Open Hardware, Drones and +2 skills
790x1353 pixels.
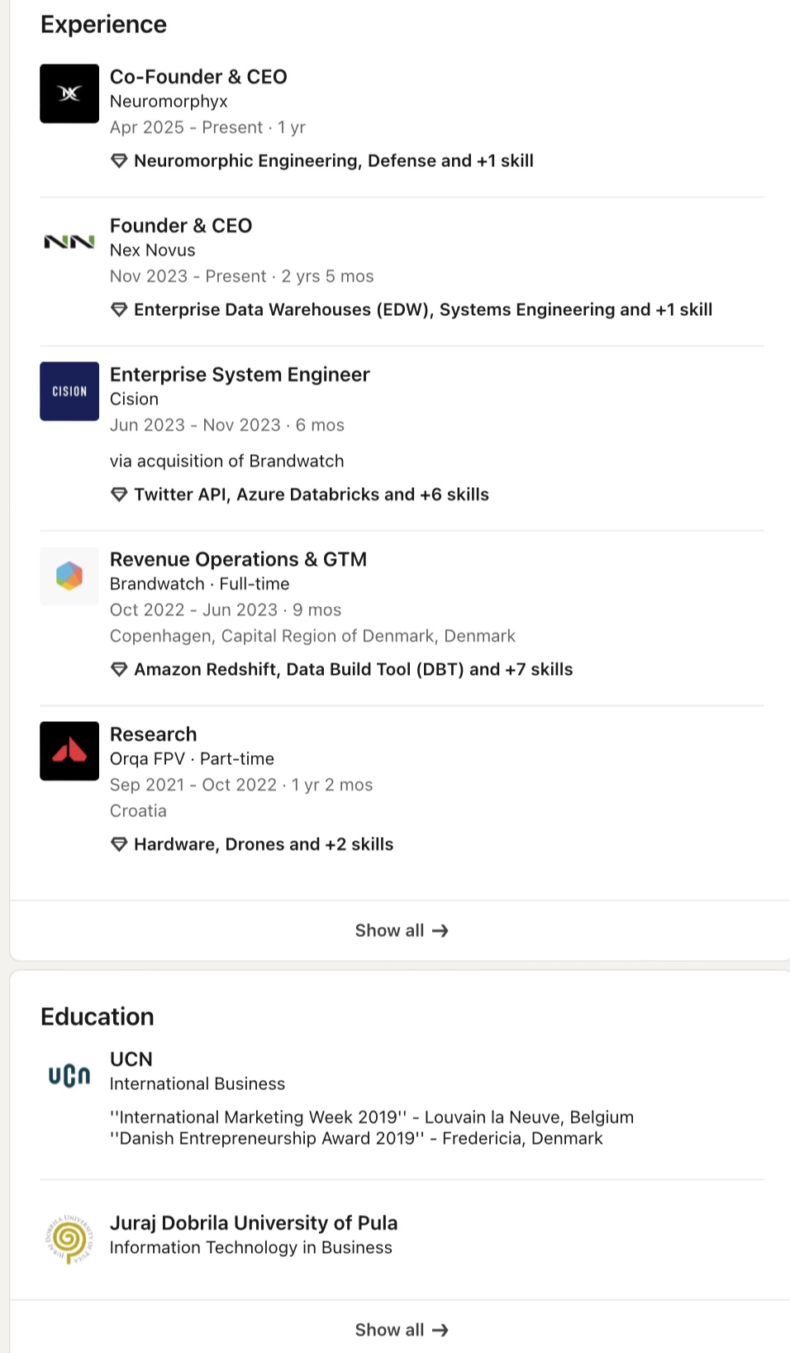tap(264, 844)
